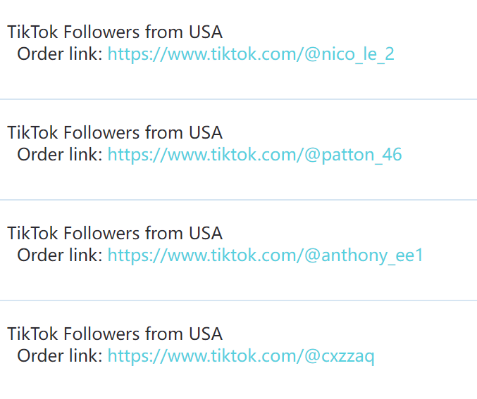Click the word 'from' in the cxzzaq order title
The image size is (477, 399).
coord(164,334)
